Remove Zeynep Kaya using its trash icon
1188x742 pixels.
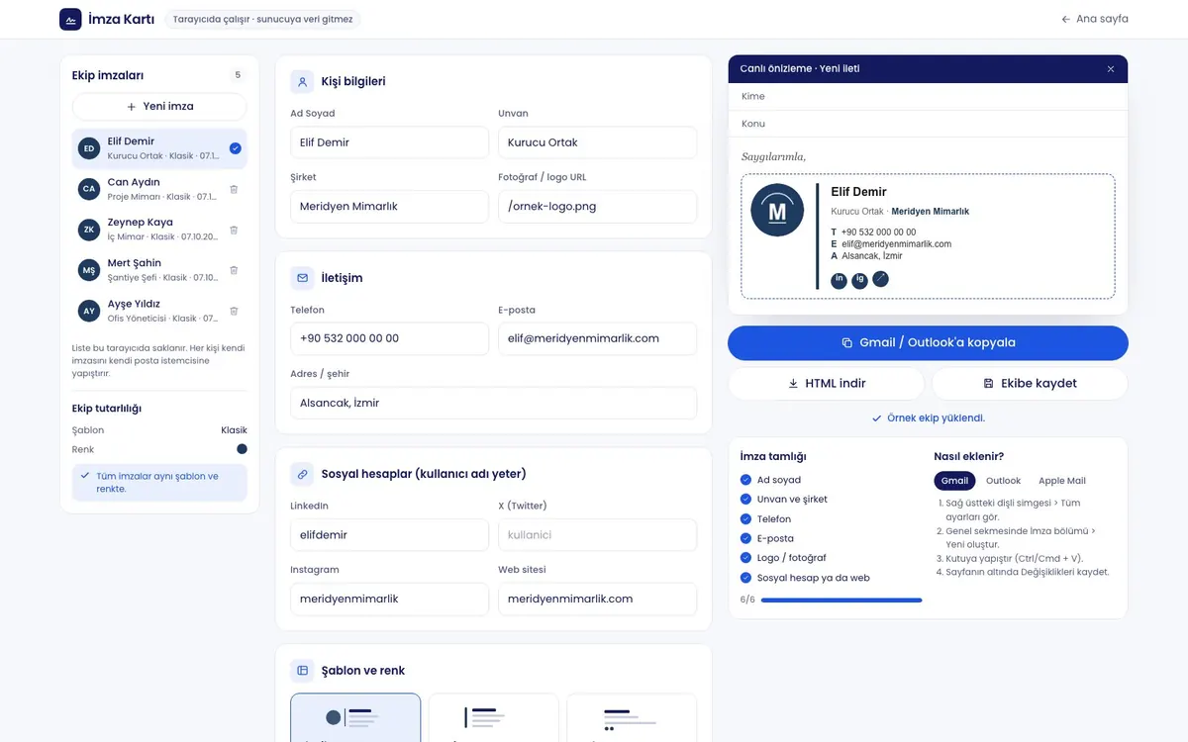coord(234,230)
